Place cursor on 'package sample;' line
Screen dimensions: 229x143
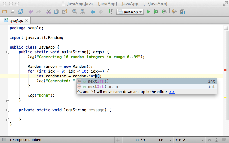click(x=26, y=28)
